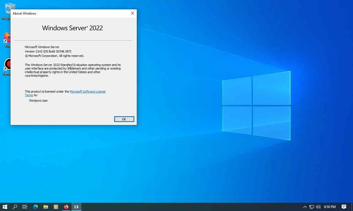Click the Windows Server 2022 heading

[x=73, y=28]
